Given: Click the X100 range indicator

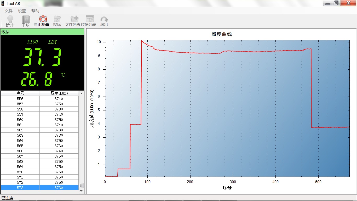Looking at the screenshot, I should (x=33, y=42).
